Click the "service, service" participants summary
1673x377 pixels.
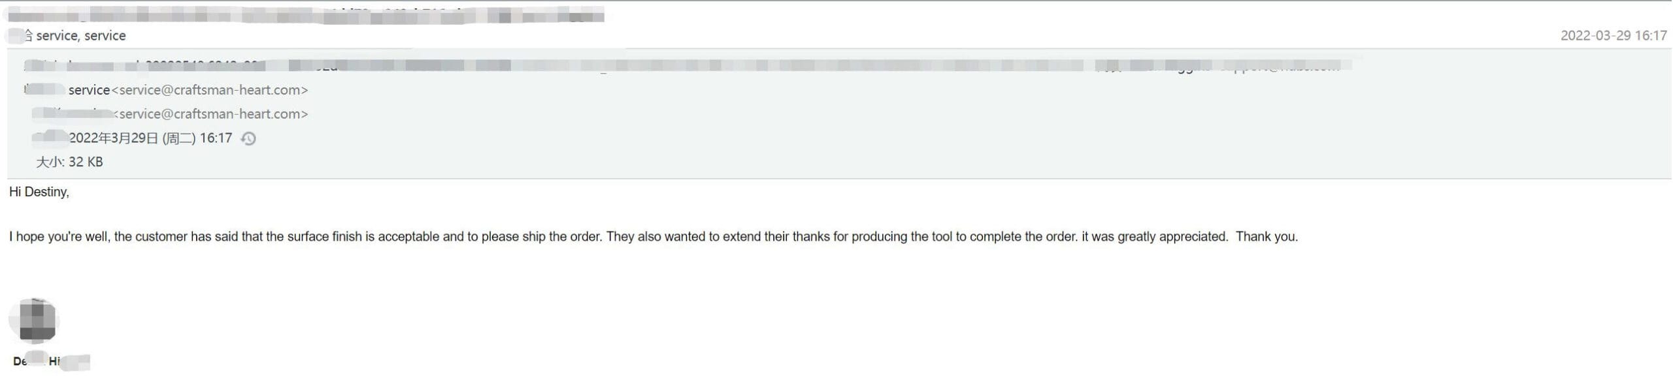click(81, 35)
